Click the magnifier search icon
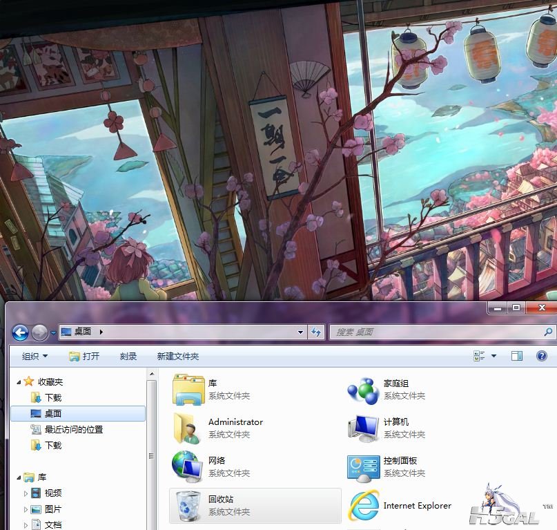This screenshot has height=530, width=557. click(x=548, y=332)
